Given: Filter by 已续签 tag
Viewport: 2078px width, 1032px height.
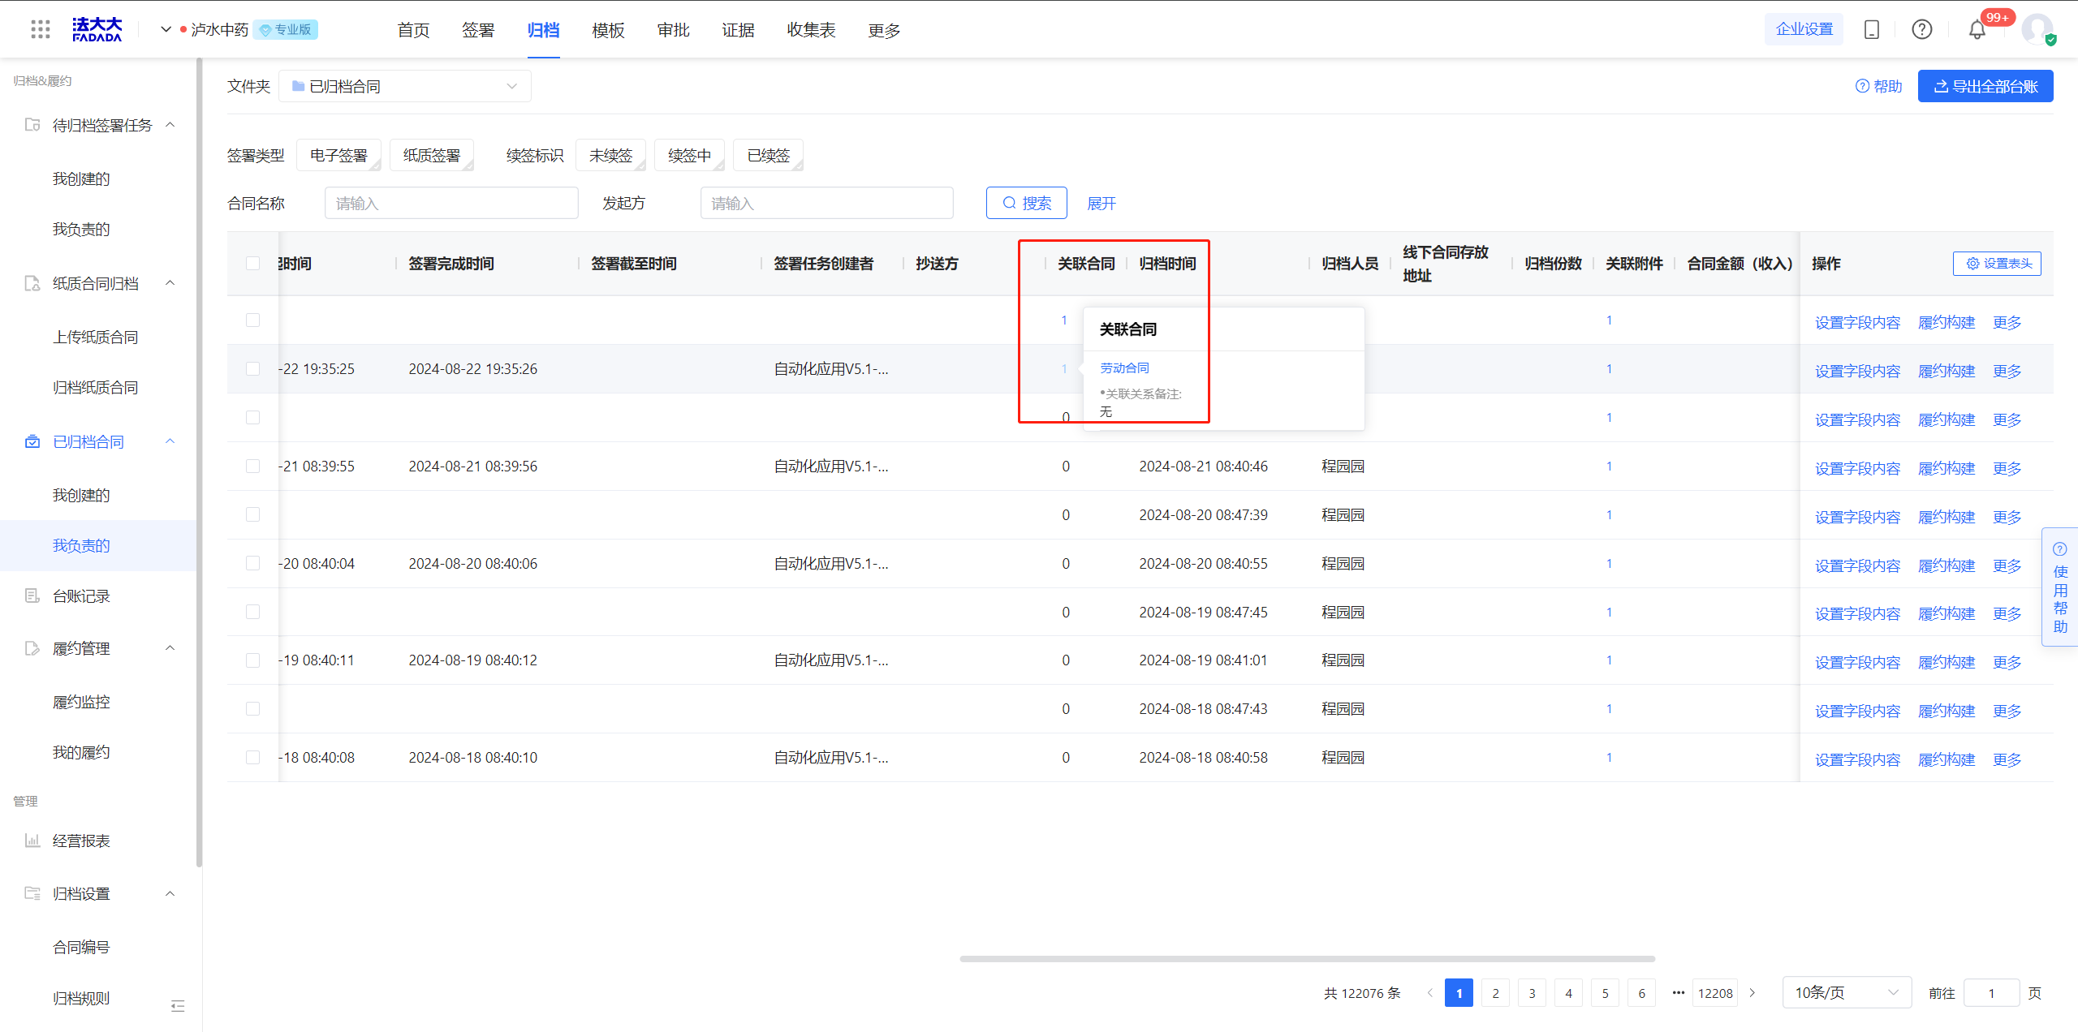Looking at the screenshot, I should pyautogui.click(x=768, y=155).
